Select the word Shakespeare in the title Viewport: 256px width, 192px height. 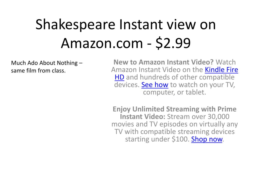coord(75,24)
